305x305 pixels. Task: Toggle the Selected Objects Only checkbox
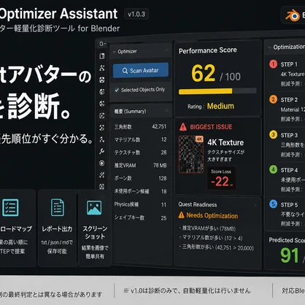[117, 90]
